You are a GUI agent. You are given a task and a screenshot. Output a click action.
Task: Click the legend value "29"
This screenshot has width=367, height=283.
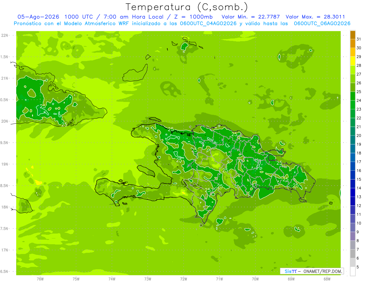359,56
